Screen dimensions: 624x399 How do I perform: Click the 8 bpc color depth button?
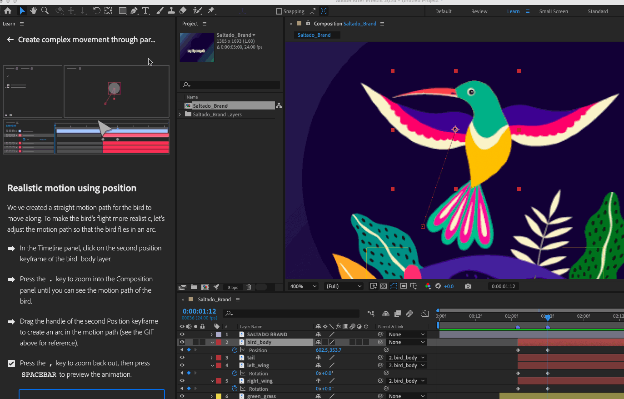(233, 287)
